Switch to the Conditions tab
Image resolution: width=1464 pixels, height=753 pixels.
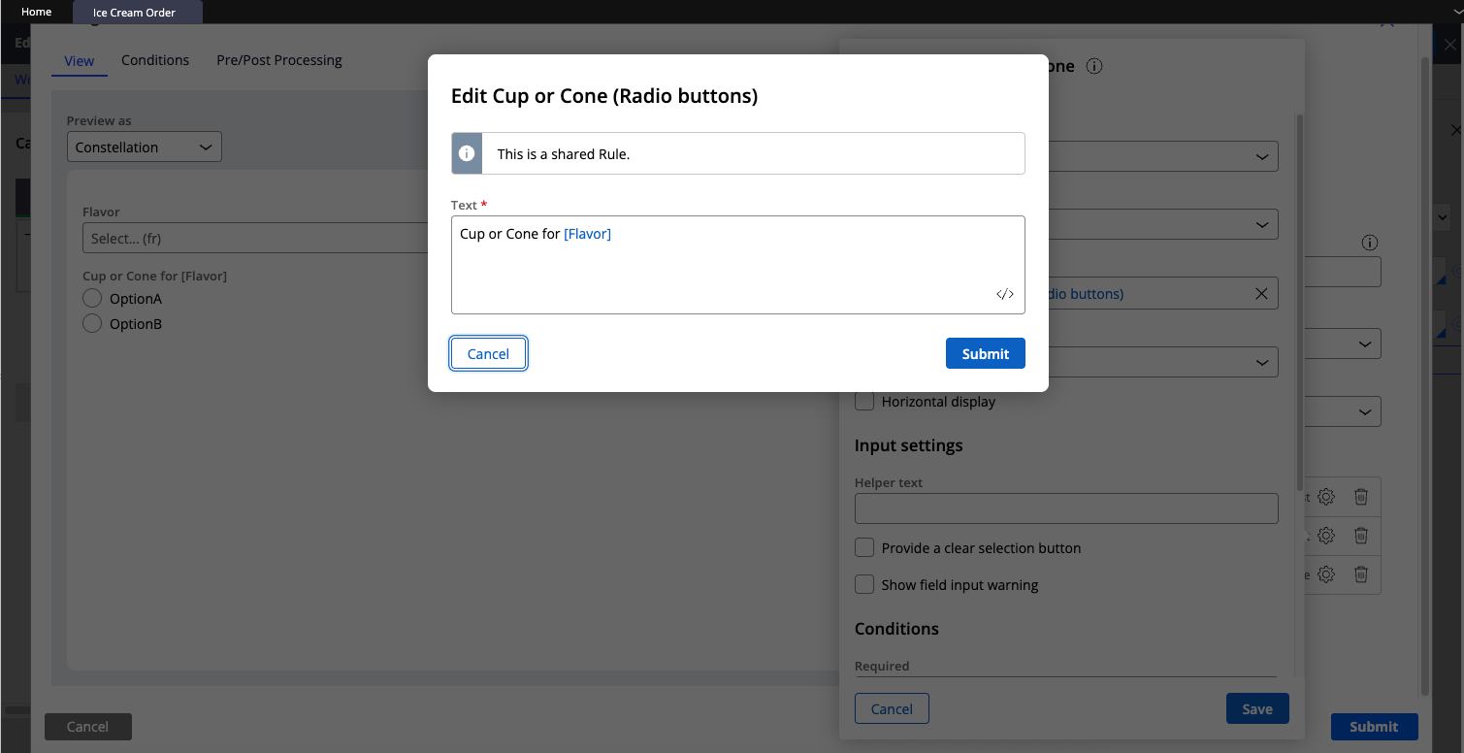coord(155,60)
